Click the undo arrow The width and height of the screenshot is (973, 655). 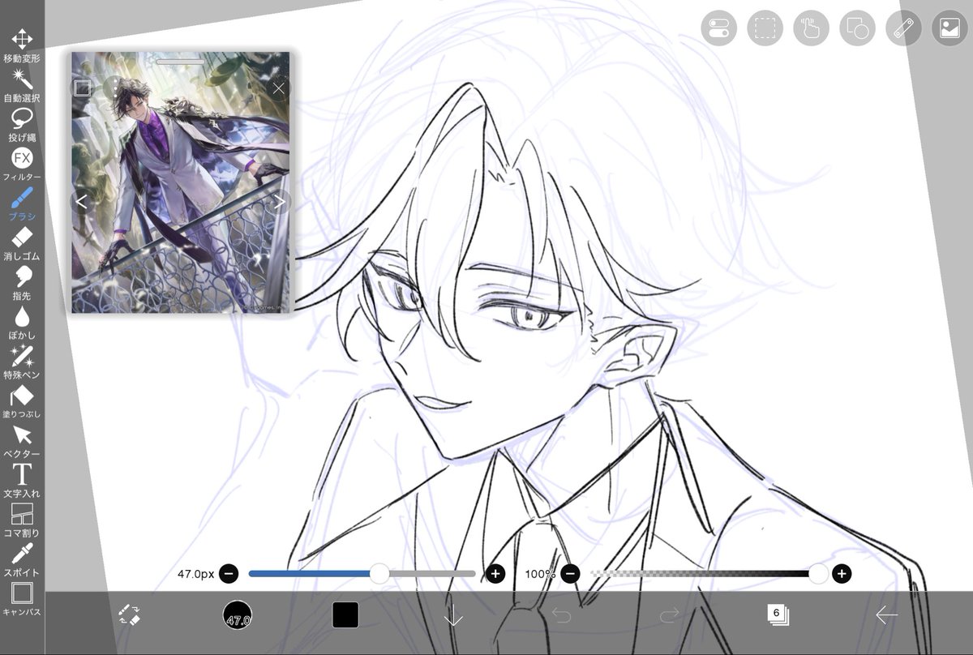(x=561, y=615)
